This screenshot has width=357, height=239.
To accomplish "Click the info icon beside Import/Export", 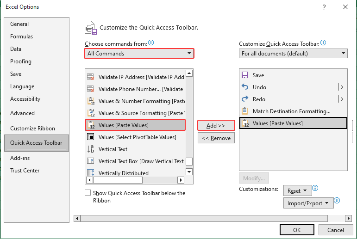I will [337, 201].
